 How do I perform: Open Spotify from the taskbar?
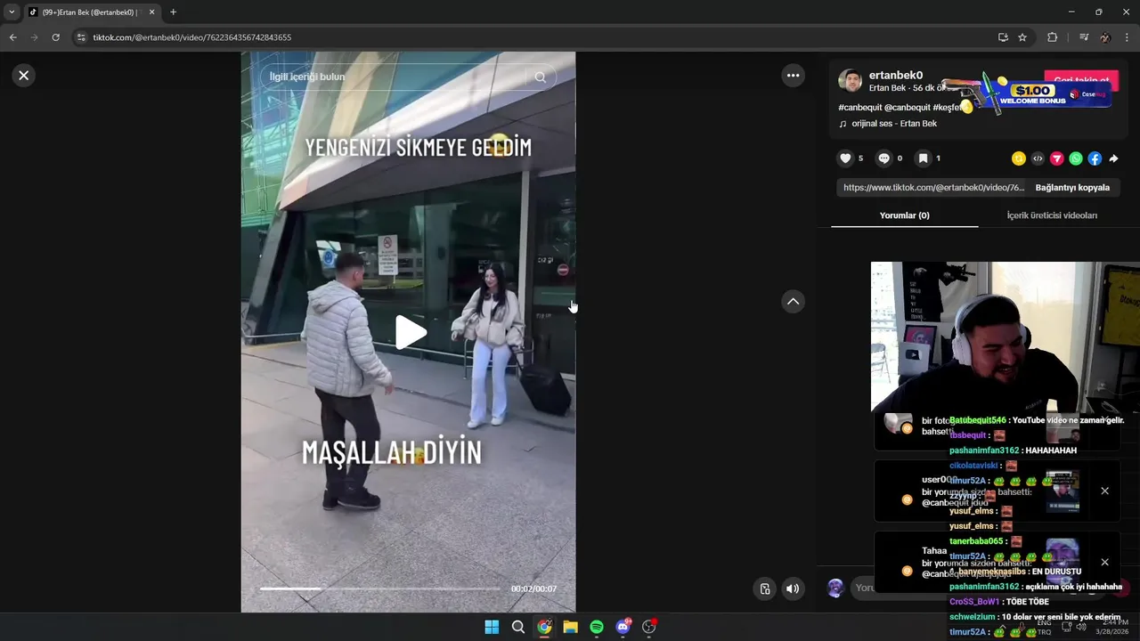[x=597, y=627]
